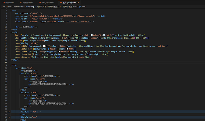Click HTML file icon on index.html tab
The height and width of the screenshot is (121, 205).
4,3
